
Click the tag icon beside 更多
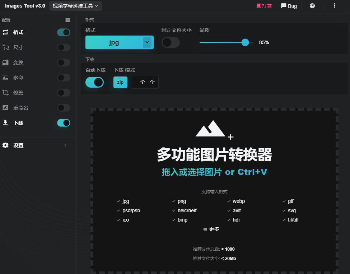coord(205,229)
